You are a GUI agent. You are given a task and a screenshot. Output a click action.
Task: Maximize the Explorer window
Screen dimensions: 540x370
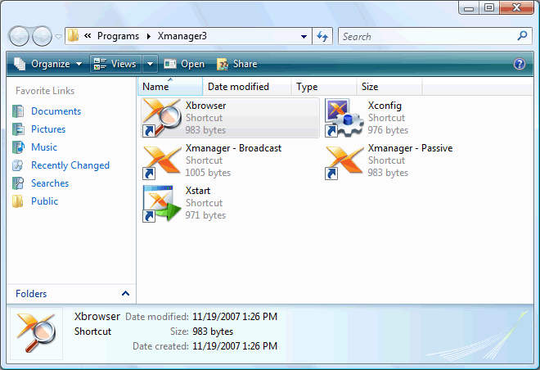tap(489, 7)
